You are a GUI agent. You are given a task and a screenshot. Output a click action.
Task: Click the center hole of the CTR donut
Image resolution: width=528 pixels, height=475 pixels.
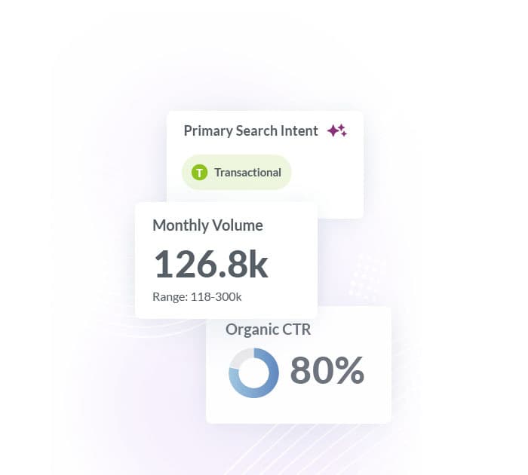pos(253,372)
